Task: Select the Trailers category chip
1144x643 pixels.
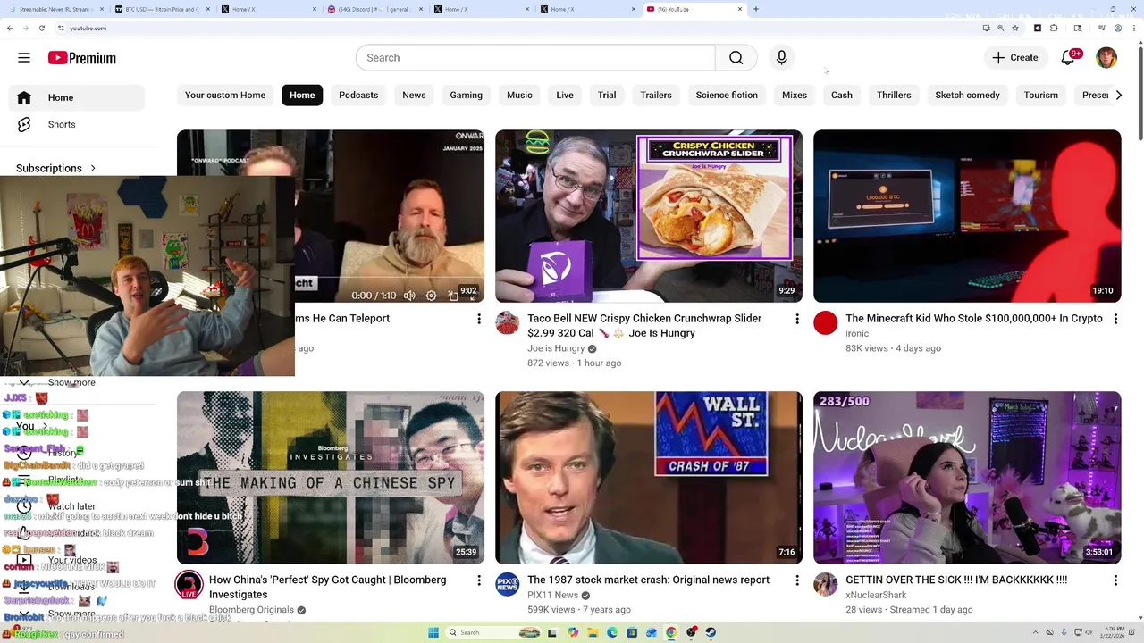Action: (656, 96)
